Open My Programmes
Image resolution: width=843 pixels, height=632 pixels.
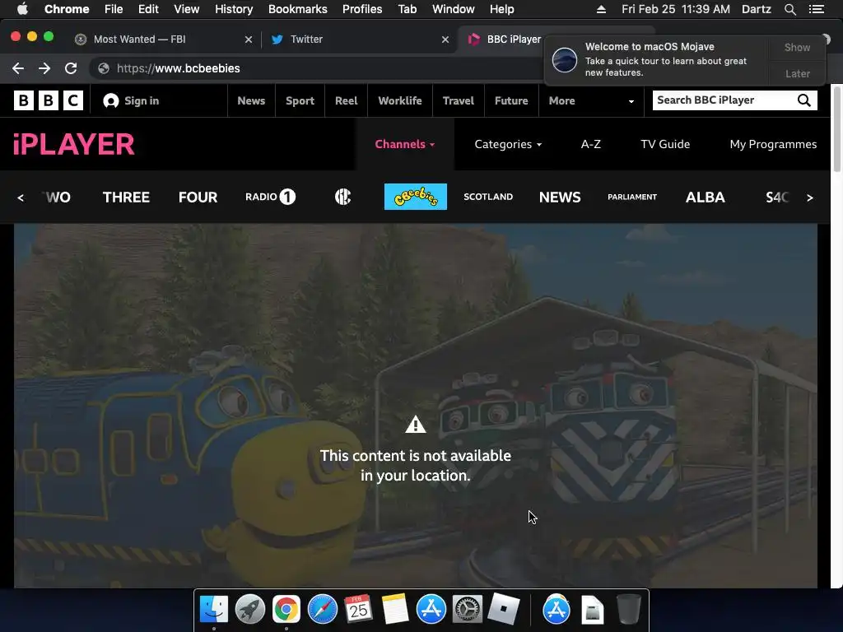pyautogui.click(x=773, y=144)
